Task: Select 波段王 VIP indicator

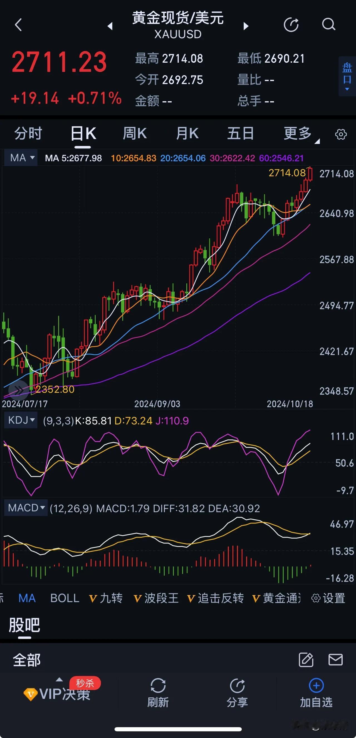Action: pyautogui.click(x=156, y=598)
